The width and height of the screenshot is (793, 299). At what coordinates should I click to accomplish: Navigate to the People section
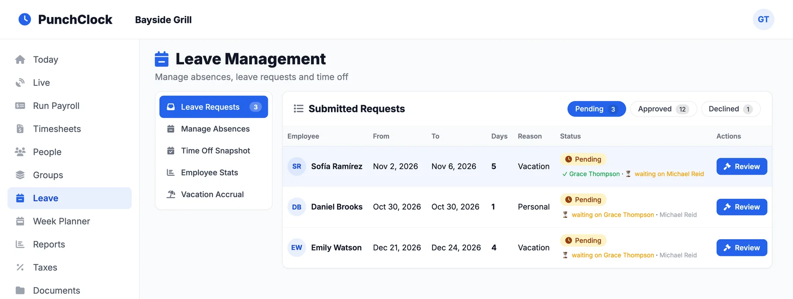pos(70,152)
